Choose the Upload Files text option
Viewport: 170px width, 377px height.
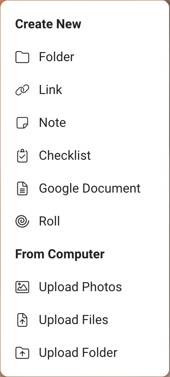point(73,320)
